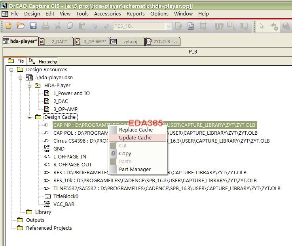Click the Copy toolbar icon
This screenshot has width=292, height=246.
[70, 26]
